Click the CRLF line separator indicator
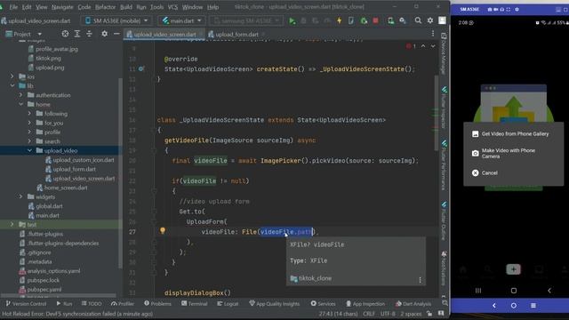Image resolution: width=569 pixels, height=320 pixels. pos(369,314)
